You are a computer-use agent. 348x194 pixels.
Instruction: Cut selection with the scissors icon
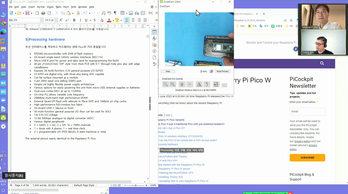click(x=57, y=13)
